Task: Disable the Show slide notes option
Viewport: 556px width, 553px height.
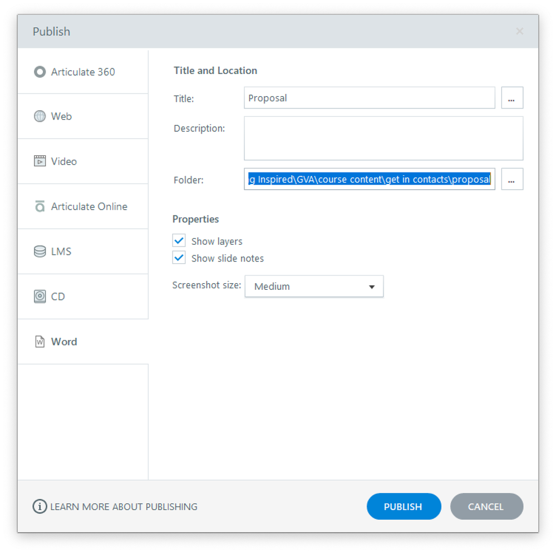Action: (x=179, y=258)
